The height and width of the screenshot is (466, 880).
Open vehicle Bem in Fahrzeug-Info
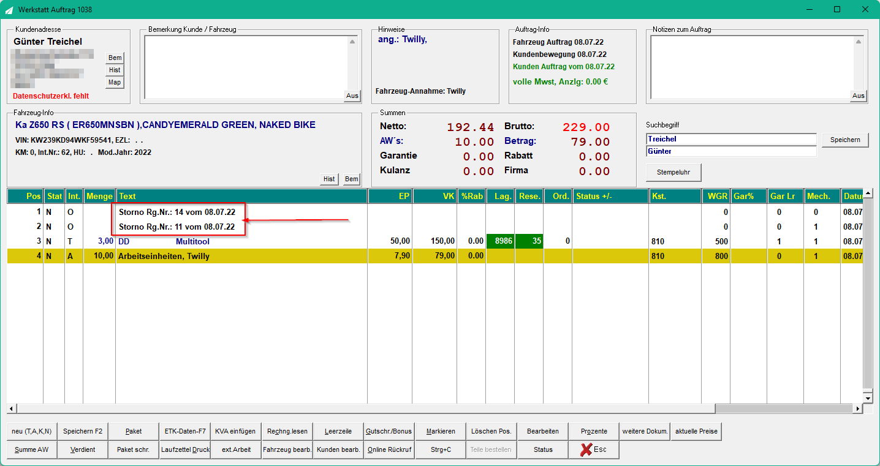(351, 179)
